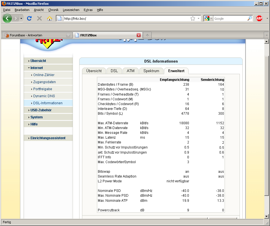Switch to the ForumBase - Antworten tab
Viewport: 270px width, 226px height.
37,35
